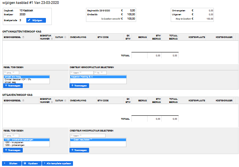239x167 pixels.
Task: Select '1255 - pinbetalingen' option
Action: [27, 145]
